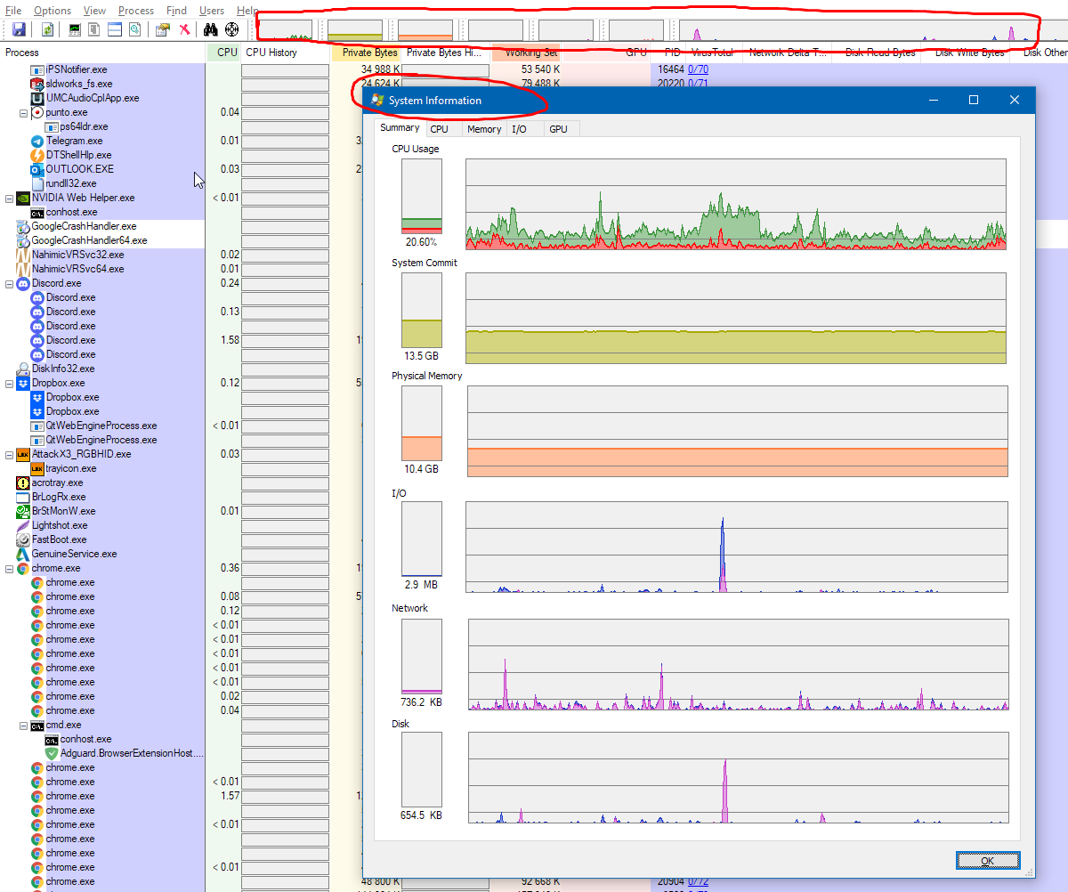Collapse the NVIDIA Web Helper.exe tree node
This screenshot has width=1068, height=892.
click(9, 198)
